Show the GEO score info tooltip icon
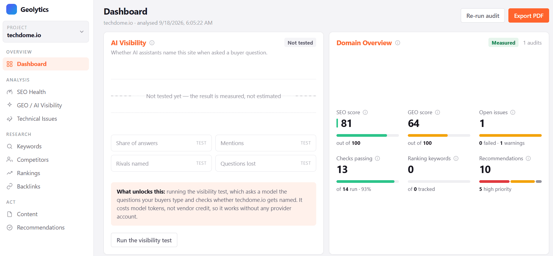Viewport: 553px width, 256px height. pyautogui.click(x=438, y=112)
